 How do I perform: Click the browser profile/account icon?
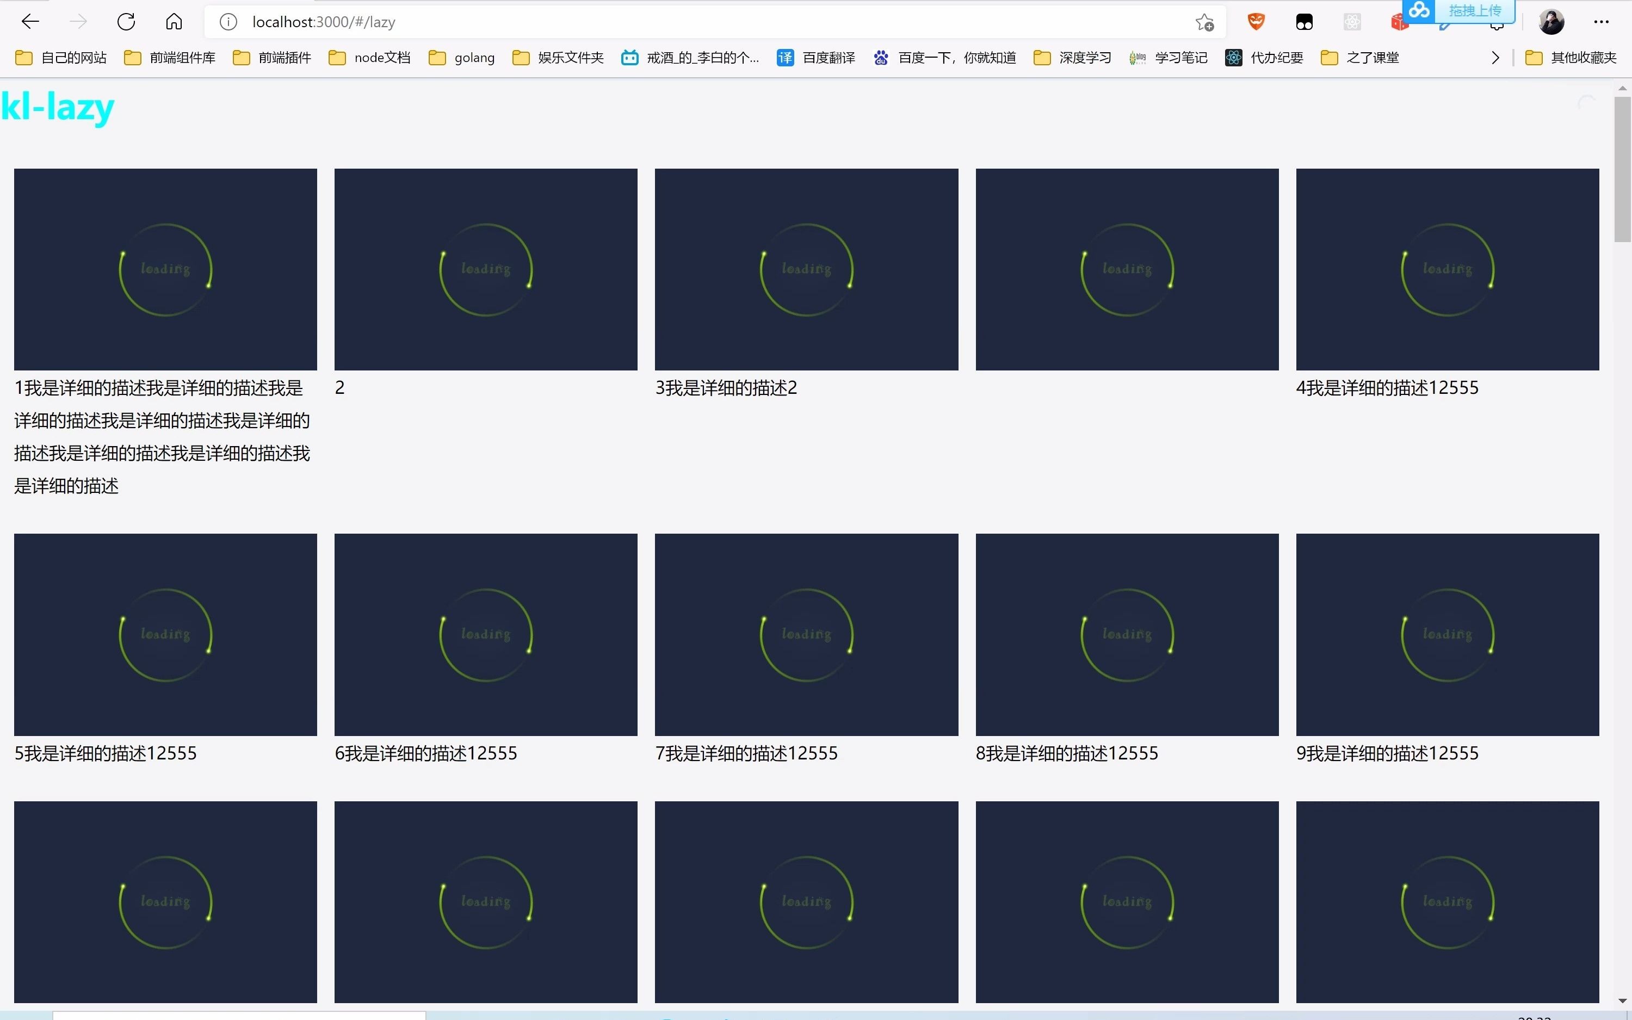pyautogui.click(x=1553, y=21)
